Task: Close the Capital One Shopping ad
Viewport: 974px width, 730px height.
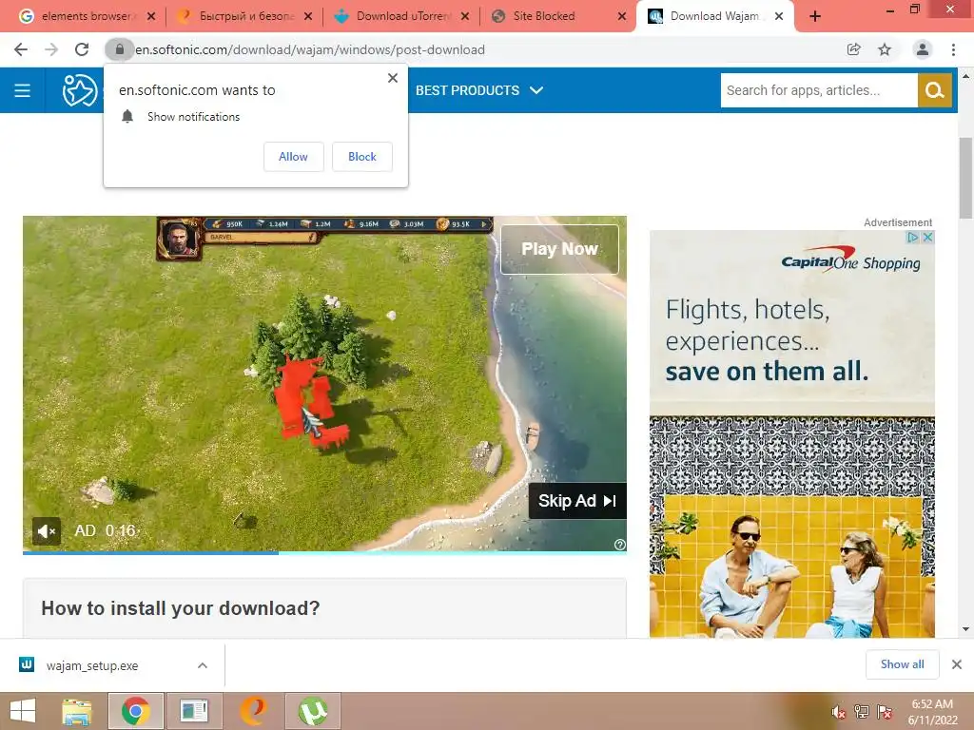Action: 927,237
